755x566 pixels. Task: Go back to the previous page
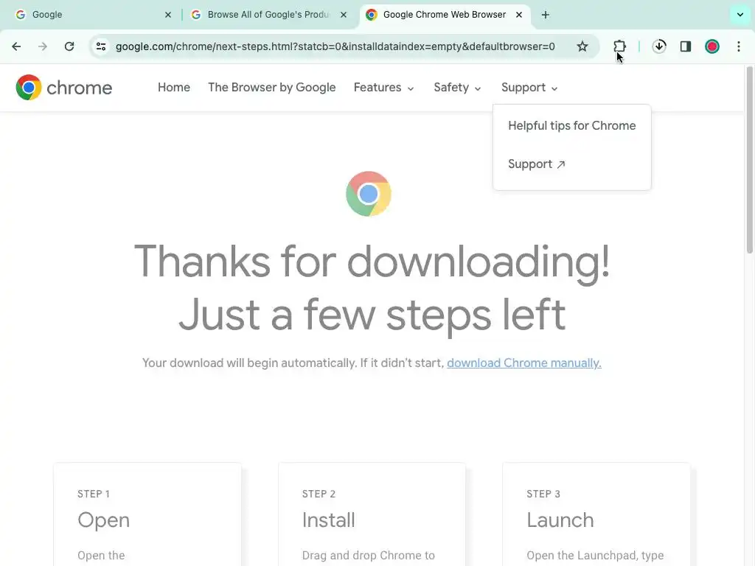point(16,46)
